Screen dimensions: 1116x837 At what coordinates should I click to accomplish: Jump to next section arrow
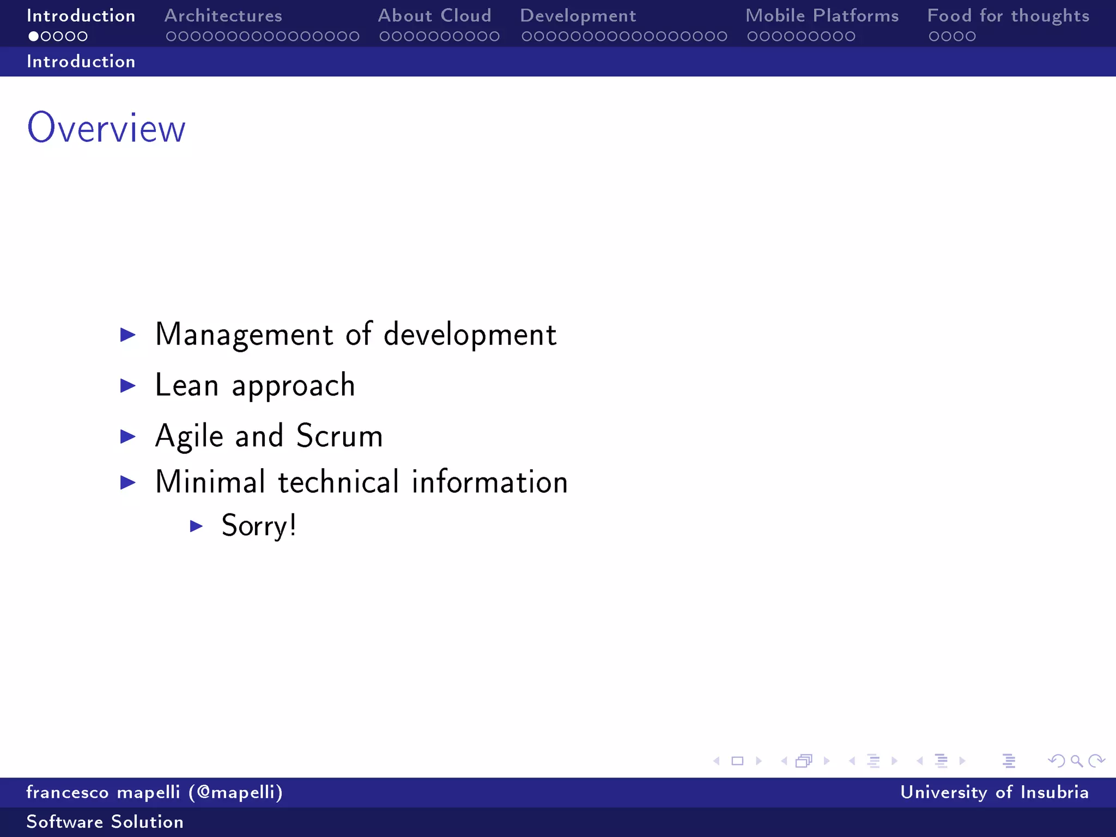coord(962,761)
